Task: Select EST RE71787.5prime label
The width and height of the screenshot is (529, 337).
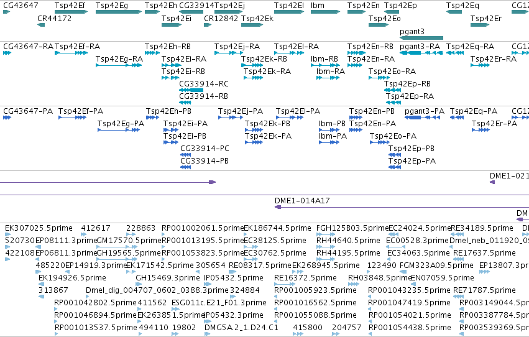Action: point(484,290)
